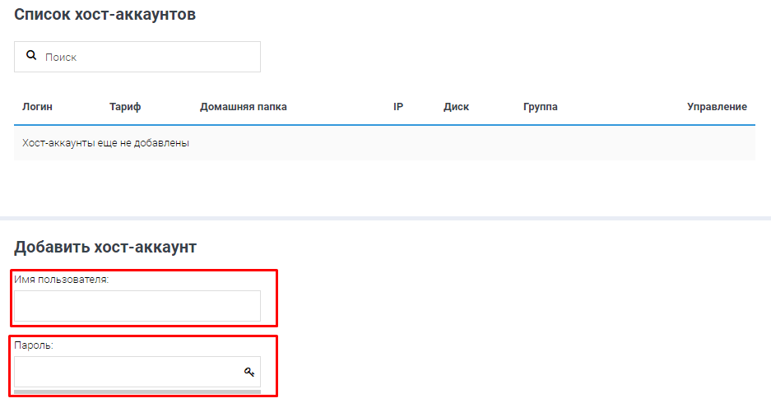
Task: Click the magnifying glass search icon
Action: coord(31,56)
